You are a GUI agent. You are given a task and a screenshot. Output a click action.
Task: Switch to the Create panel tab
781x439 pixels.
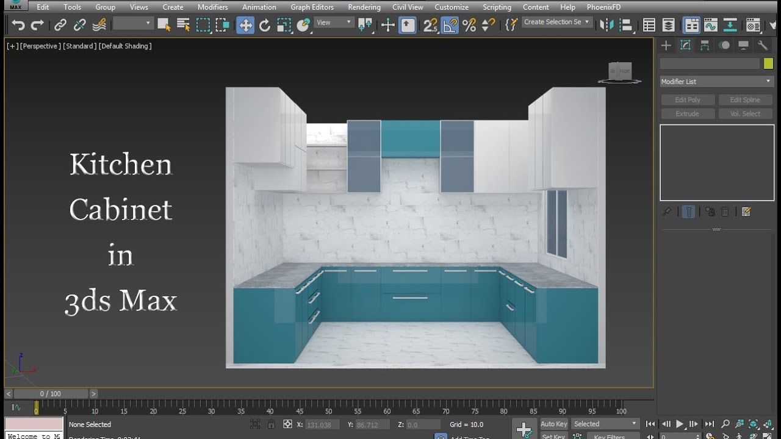(x=666, y=45)
